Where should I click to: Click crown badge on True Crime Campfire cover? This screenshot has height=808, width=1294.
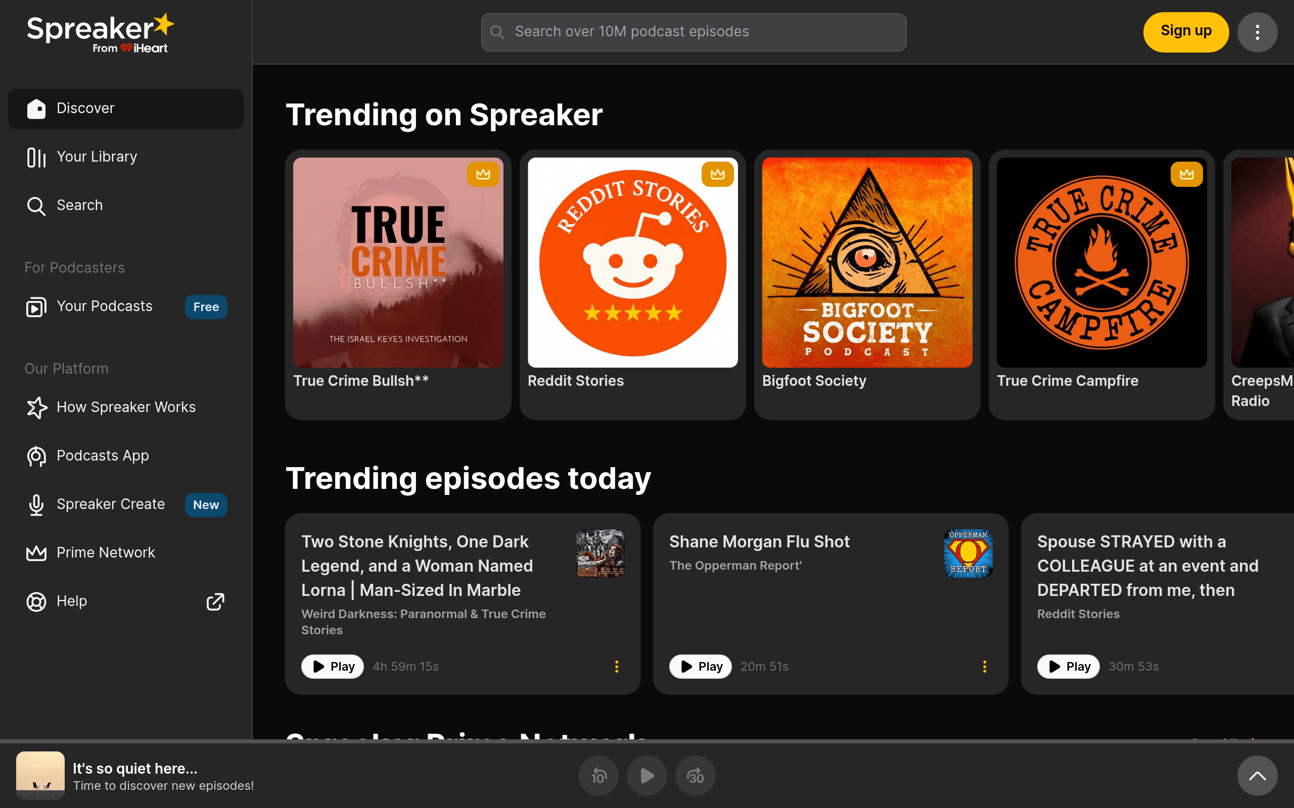coord(1186,174)
